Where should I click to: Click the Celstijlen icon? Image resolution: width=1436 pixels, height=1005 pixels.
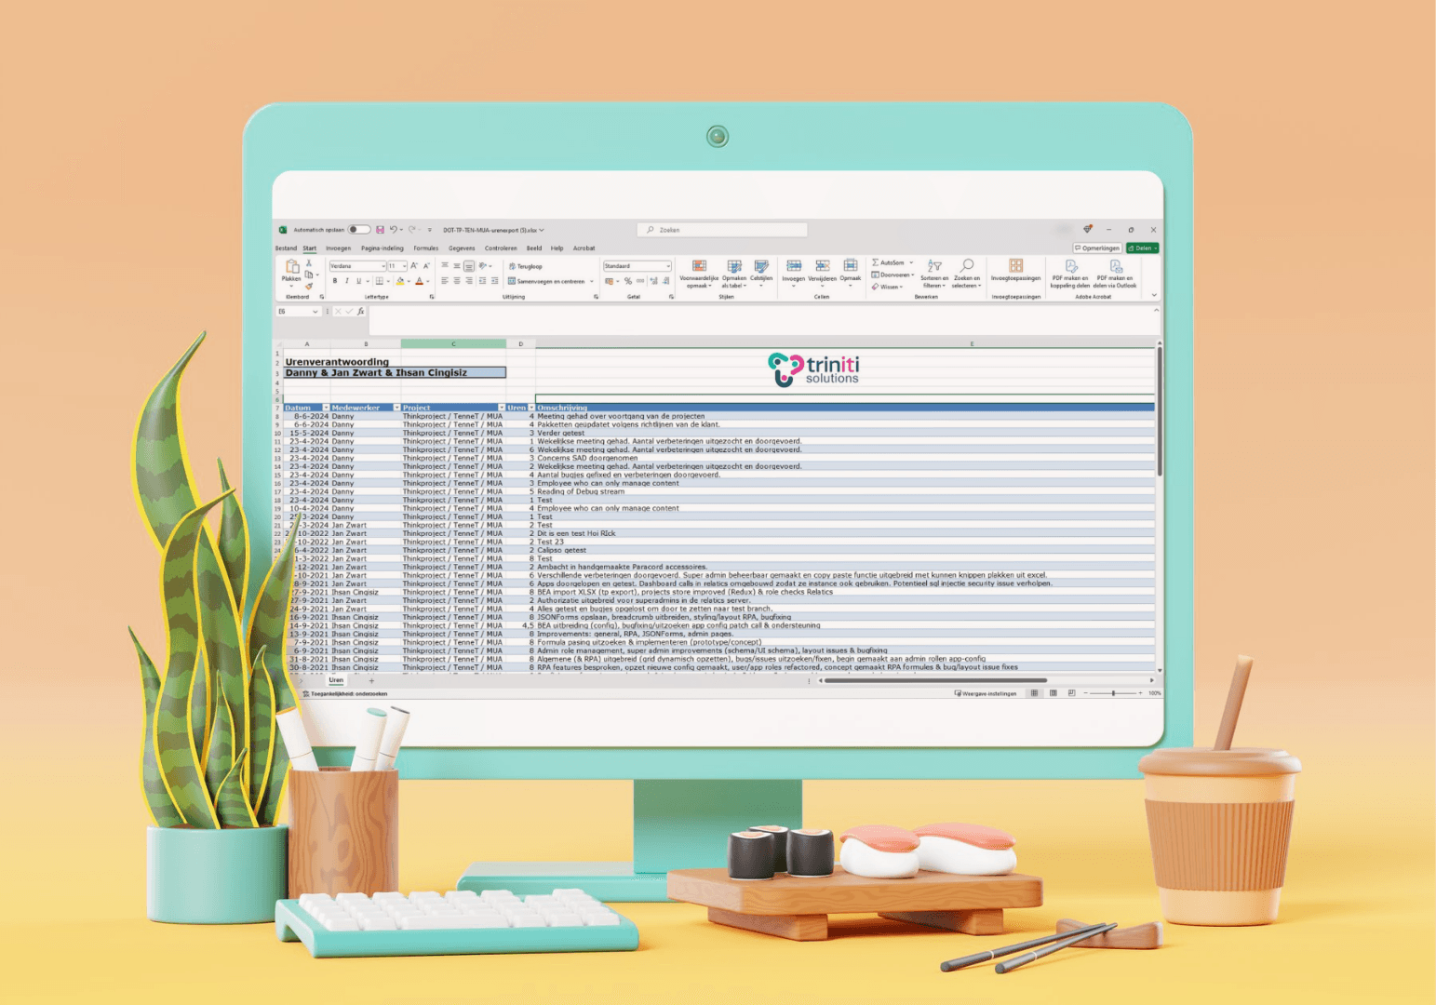coord(761,266)
